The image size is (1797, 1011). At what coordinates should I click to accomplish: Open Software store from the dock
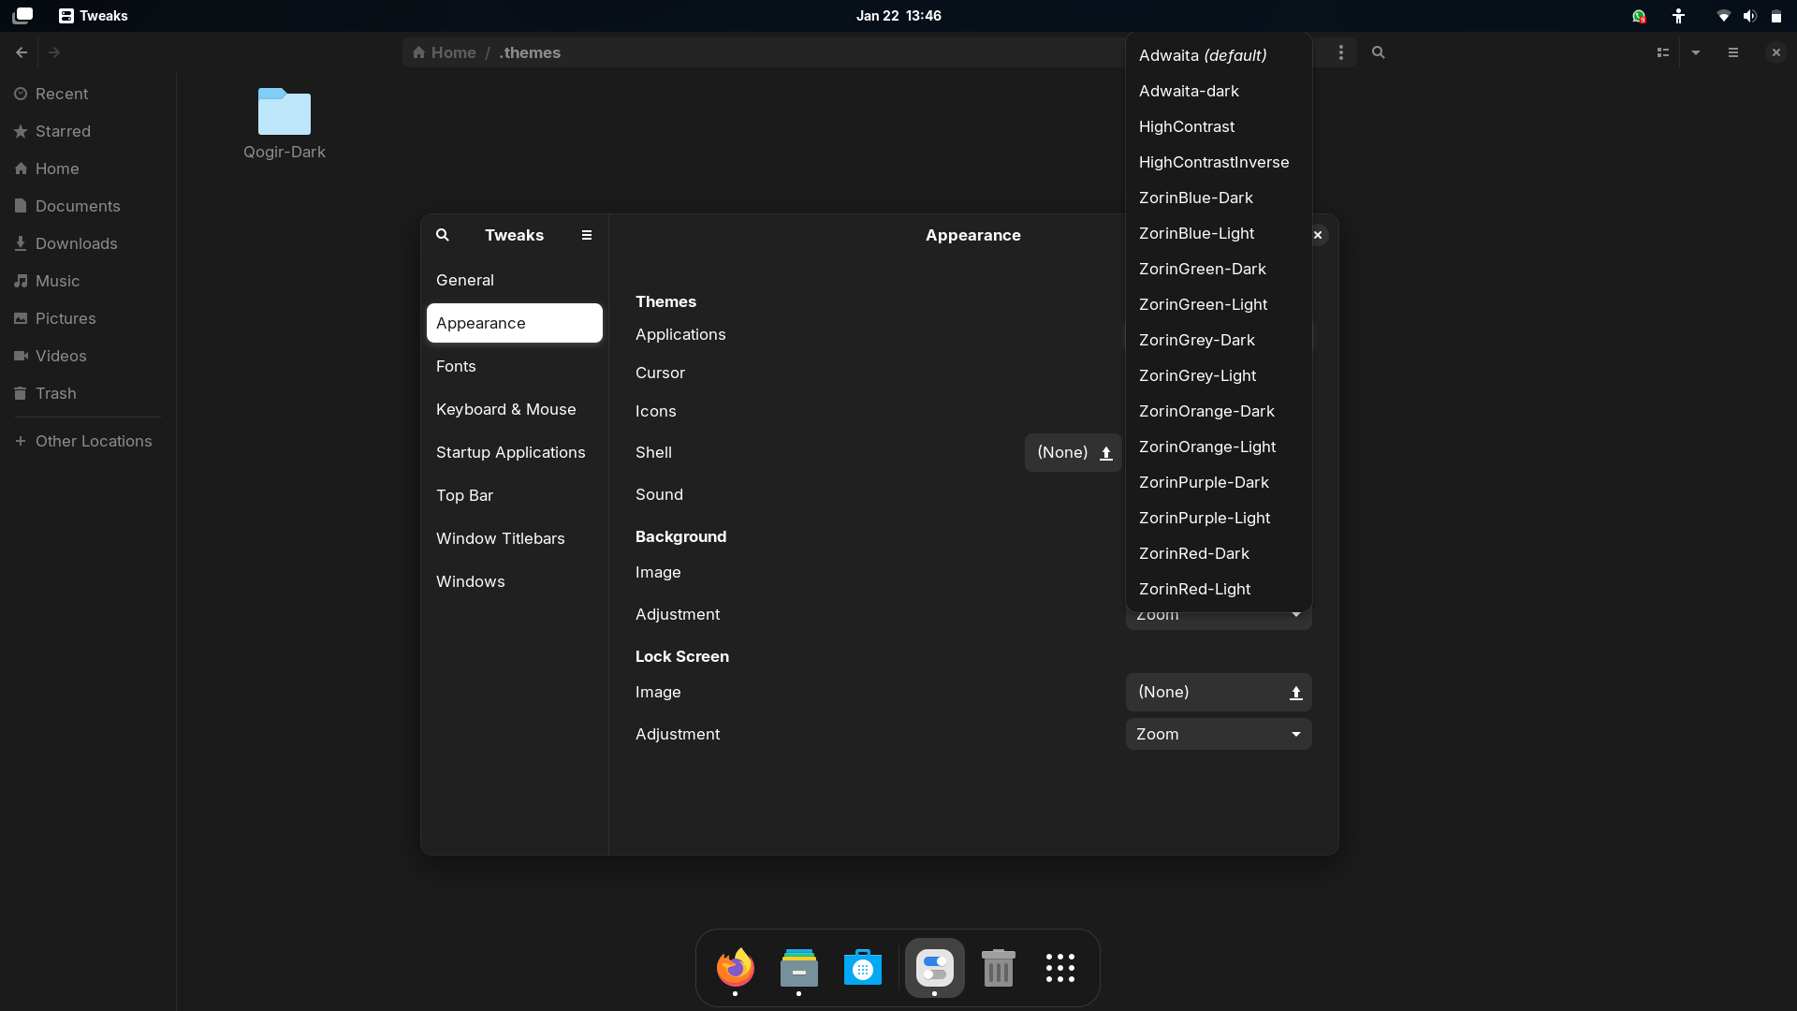pos(863,968)
